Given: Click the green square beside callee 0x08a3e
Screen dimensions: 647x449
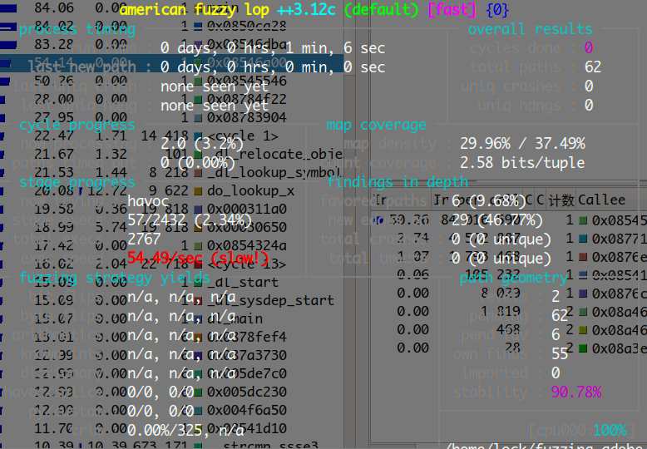Looking at the screenshot, I should (x=583, y=348).
